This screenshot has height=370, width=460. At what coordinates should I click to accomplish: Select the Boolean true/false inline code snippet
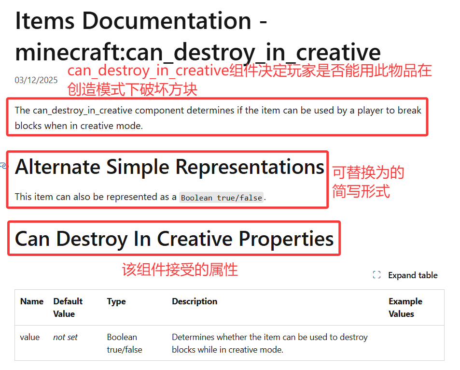point(222,197)
